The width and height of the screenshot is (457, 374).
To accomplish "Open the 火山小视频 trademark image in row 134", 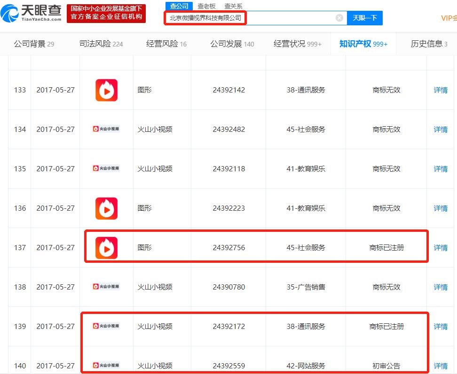I will point(106,129).
